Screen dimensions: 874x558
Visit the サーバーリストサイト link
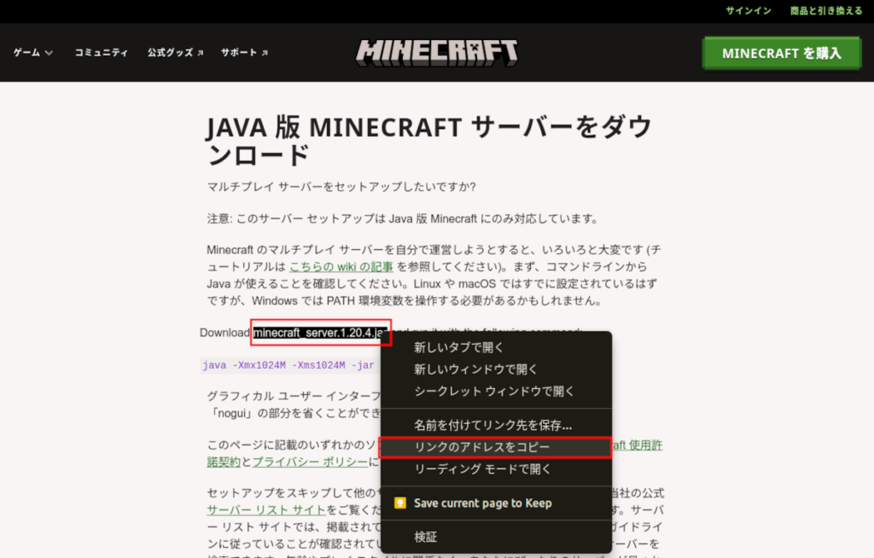[x=265, y=509]
